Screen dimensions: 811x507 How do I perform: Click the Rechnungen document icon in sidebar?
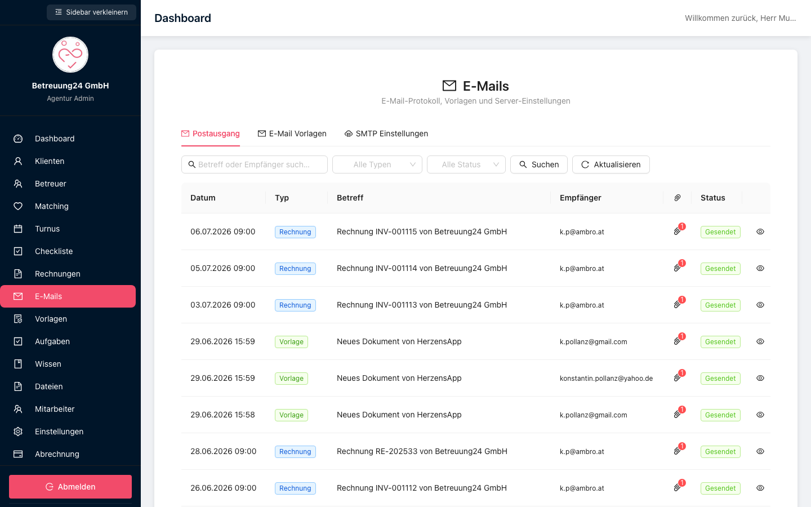(18, 274)
